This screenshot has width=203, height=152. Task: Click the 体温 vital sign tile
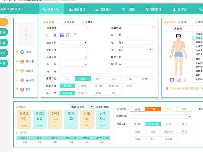point(87,119)
